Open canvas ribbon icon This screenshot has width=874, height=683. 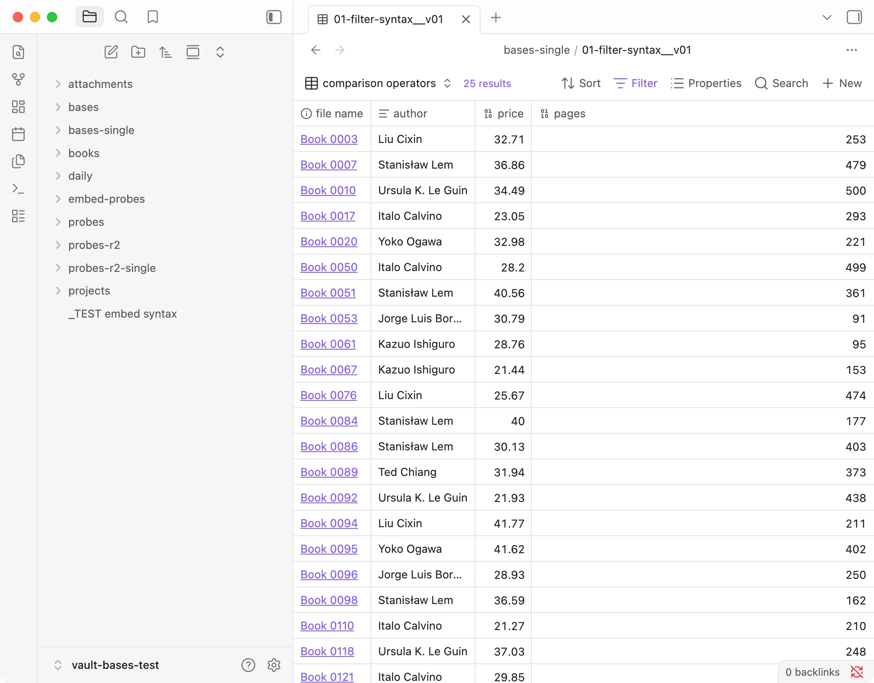[x=18, y=107]
